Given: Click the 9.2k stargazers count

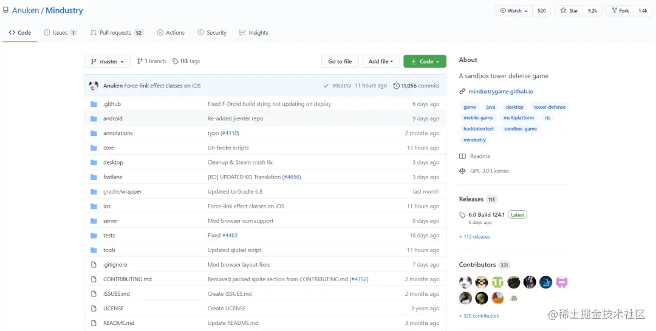Looking at the screenshot, I should click(x=592, y=11).
